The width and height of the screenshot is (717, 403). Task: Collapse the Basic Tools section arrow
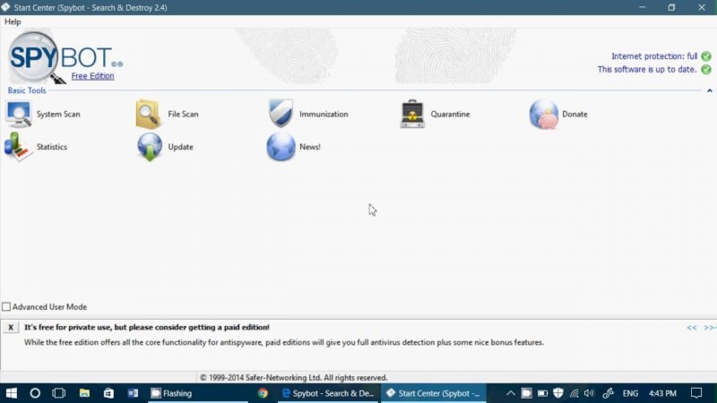click(710, 90)
